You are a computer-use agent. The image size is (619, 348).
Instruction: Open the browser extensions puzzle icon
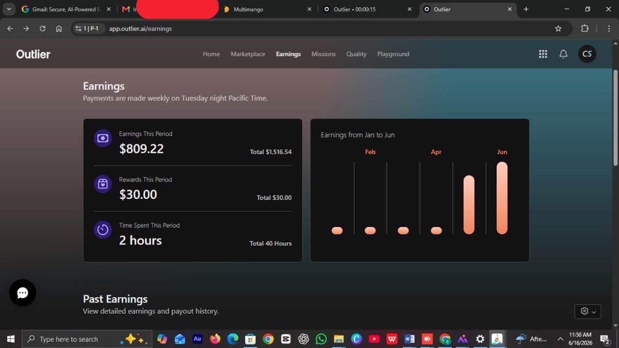(x=584, y=28)
